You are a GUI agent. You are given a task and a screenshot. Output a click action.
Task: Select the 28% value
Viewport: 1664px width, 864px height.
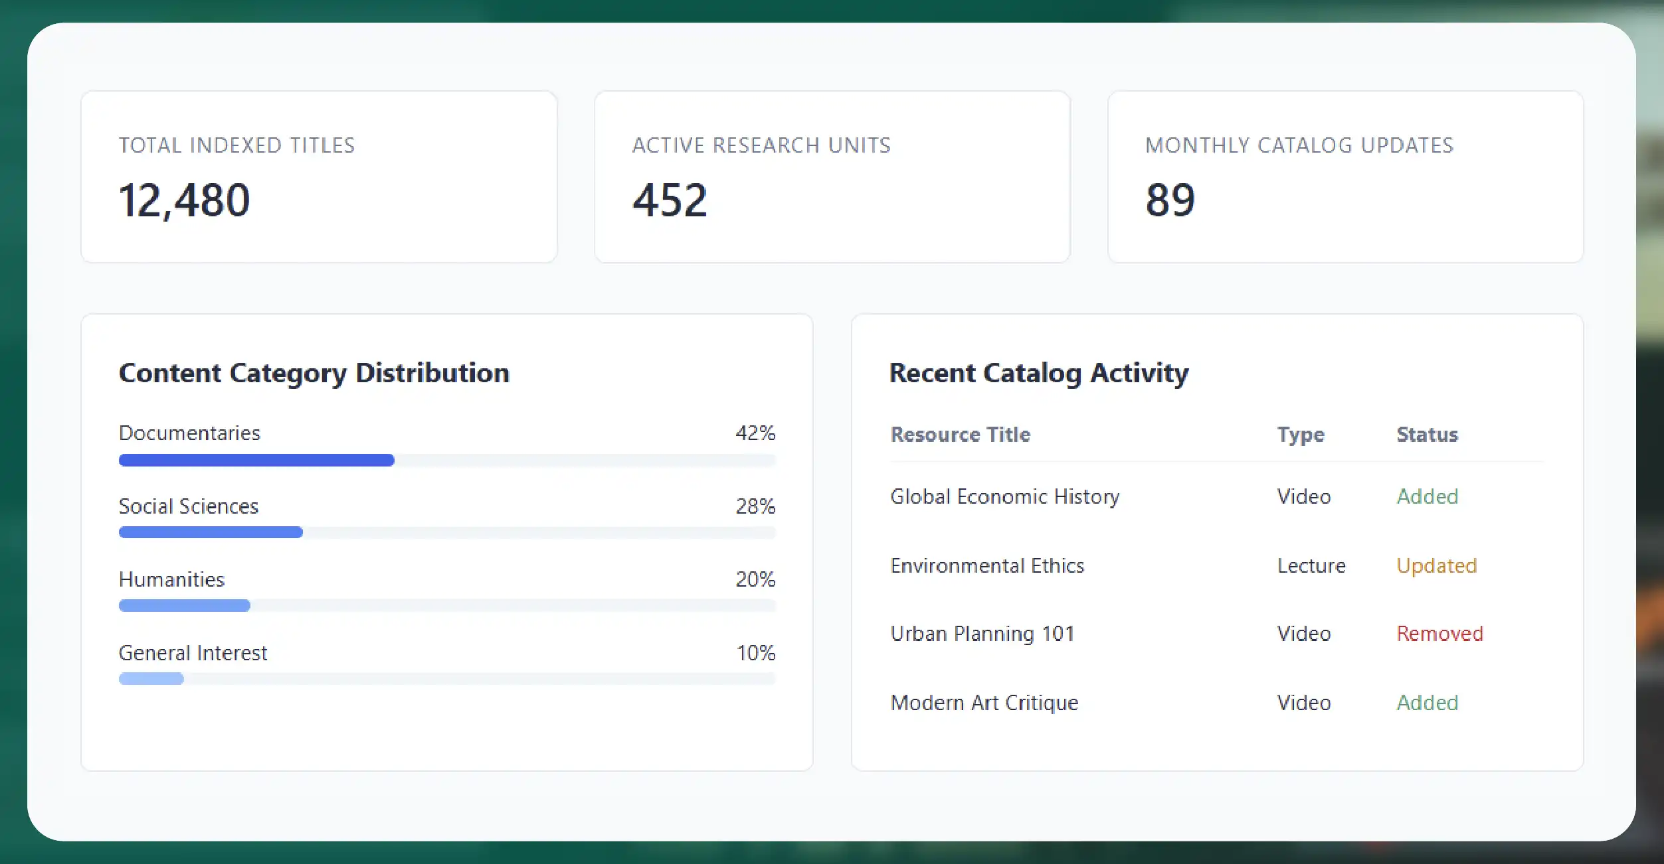pos(755,506)
